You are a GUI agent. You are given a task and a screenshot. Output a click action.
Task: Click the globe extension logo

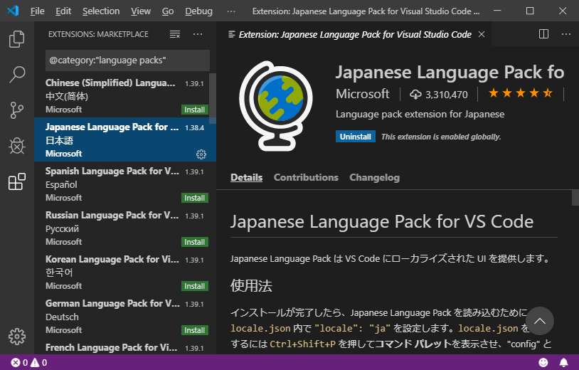[x=276, y=106]
